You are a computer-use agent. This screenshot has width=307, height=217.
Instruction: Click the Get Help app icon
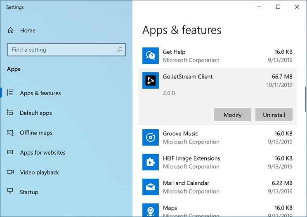point(151,56)
